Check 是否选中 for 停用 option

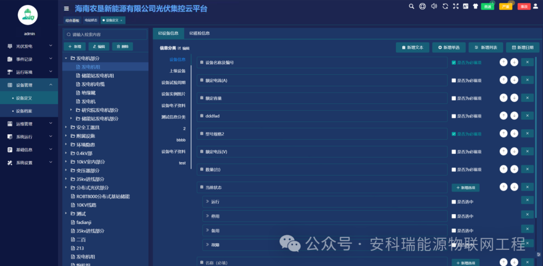(x=454, y=216)
